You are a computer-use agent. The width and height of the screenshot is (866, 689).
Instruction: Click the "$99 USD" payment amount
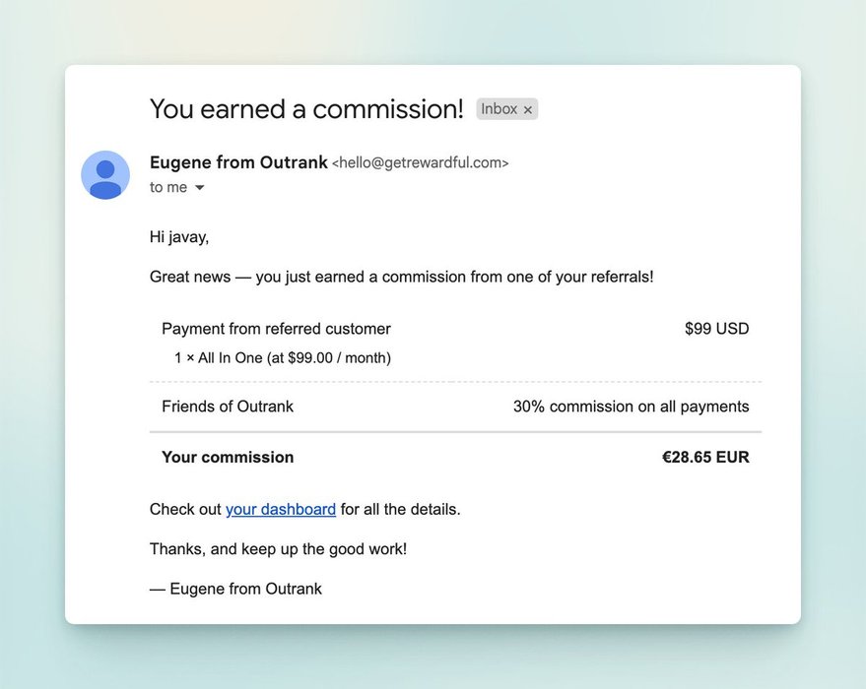click(x=716, y=329)
